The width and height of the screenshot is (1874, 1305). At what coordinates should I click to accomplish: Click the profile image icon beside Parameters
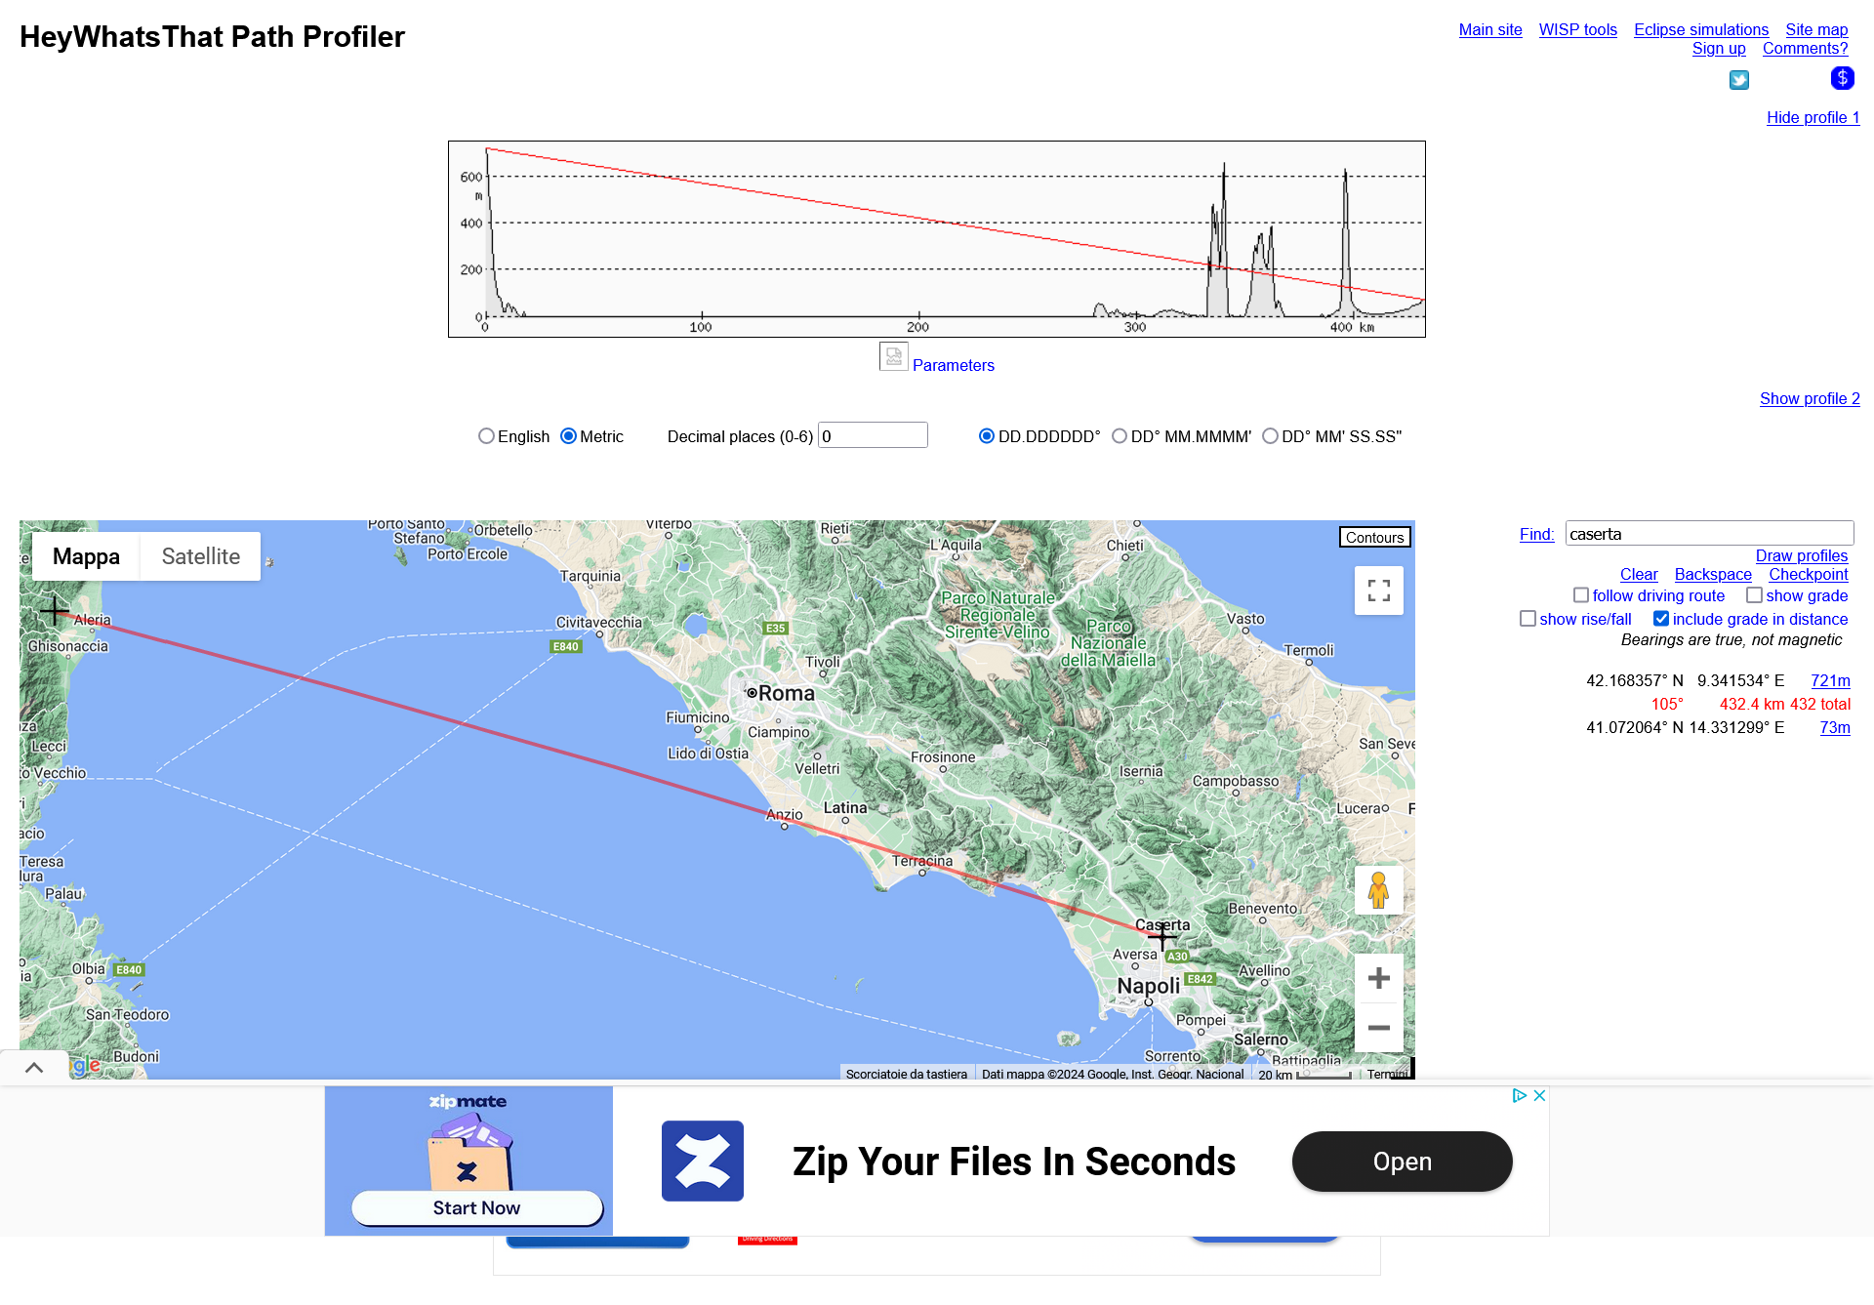coord(894,356)
